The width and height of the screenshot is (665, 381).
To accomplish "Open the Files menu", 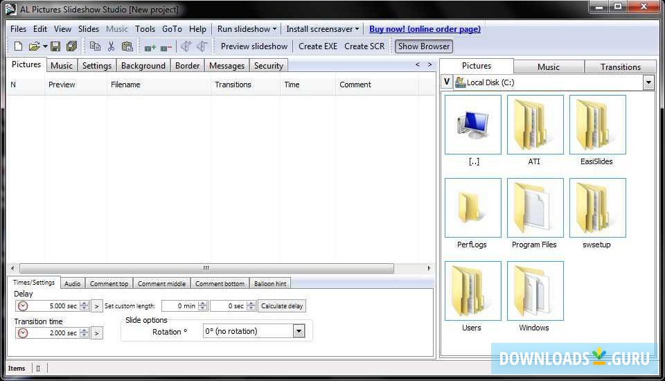I will click(x=18, y=29).
